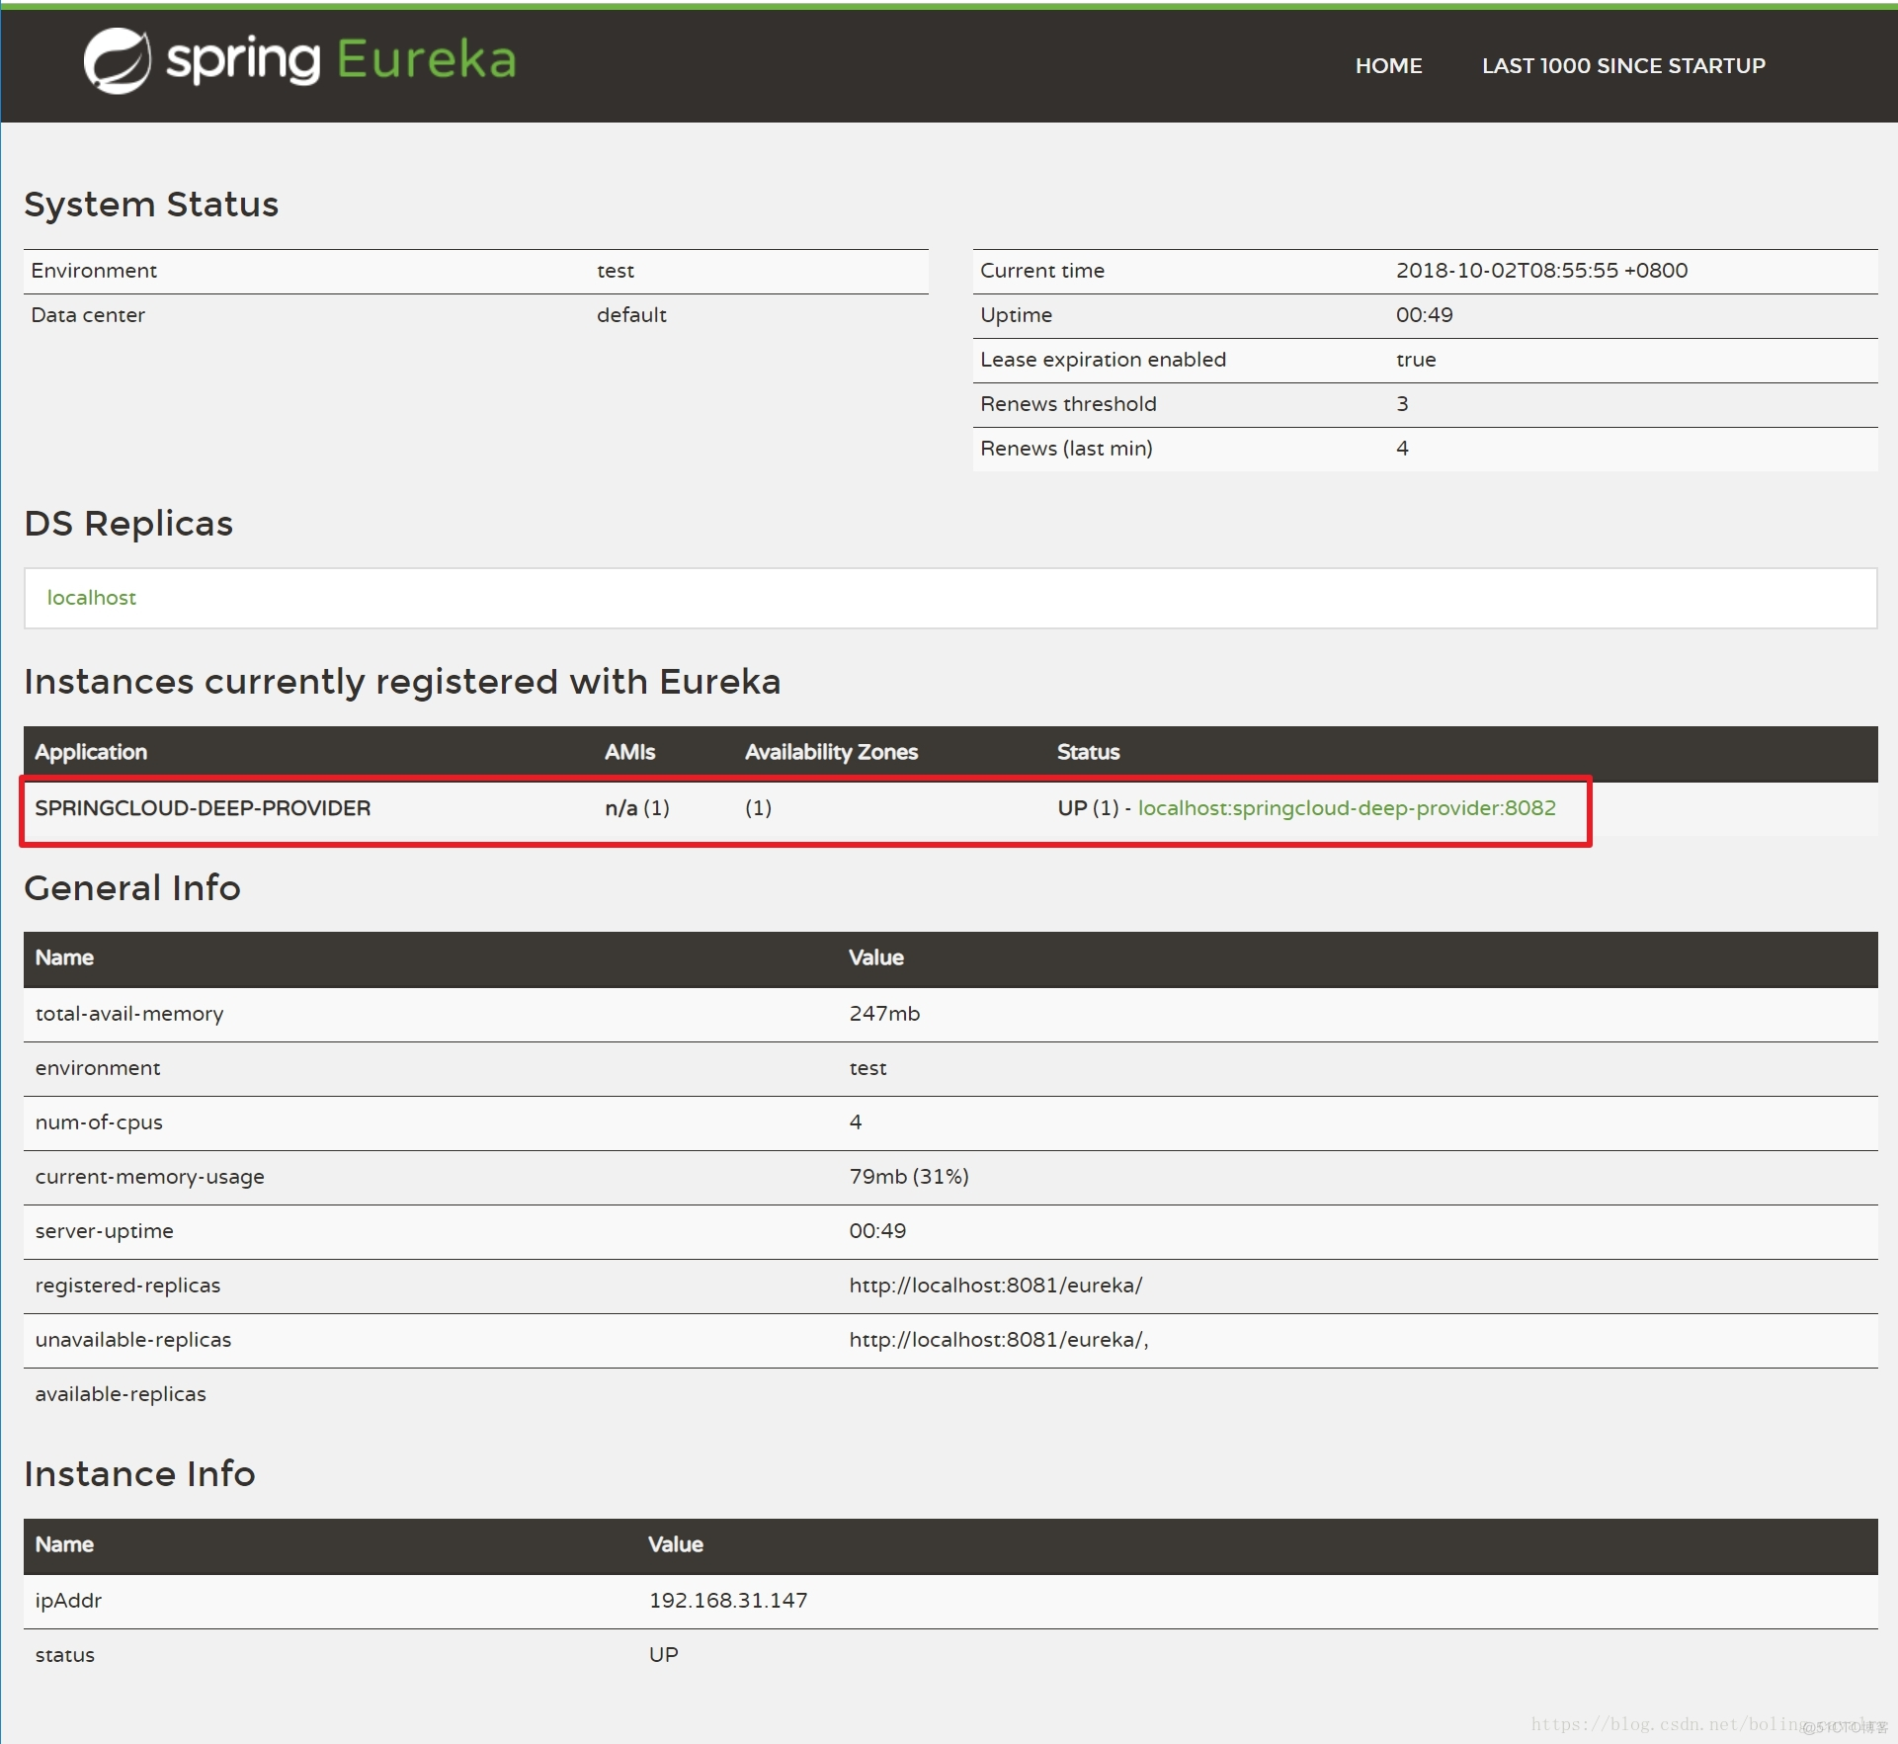Click the Renews threshold row
The height and width of the screenshot is (1744, 1898).
[x=1068, y=404]
